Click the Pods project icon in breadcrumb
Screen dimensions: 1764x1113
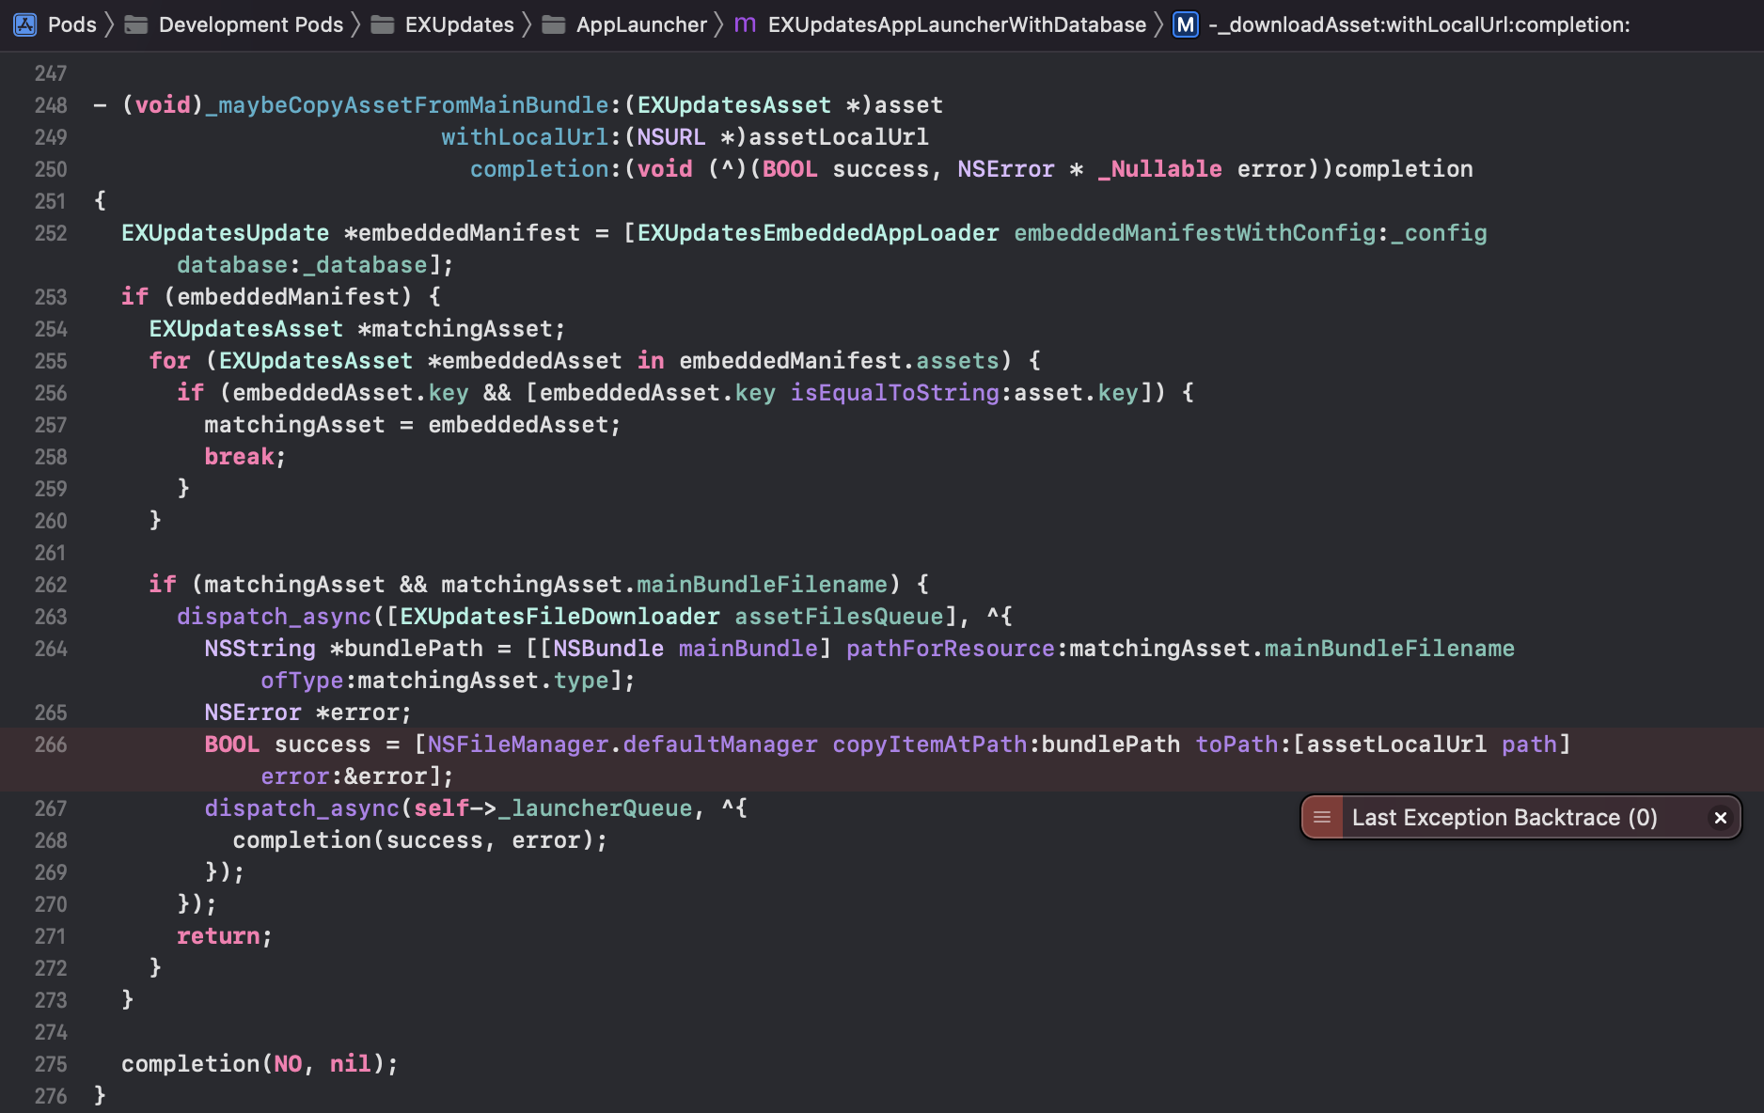[x=25, y=24]
